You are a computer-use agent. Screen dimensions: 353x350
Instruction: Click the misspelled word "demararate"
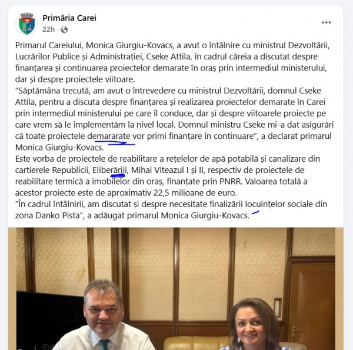109,136
